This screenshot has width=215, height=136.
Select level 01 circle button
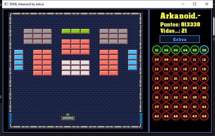pyautogui.click(x=157, y=50)
